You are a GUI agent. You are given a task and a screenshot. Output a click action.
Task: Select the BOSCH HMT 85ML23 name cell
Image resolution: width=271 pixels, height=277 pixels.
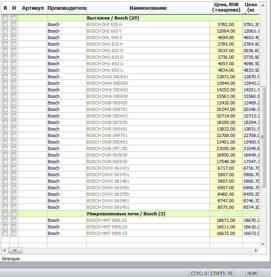pos(148,227)
